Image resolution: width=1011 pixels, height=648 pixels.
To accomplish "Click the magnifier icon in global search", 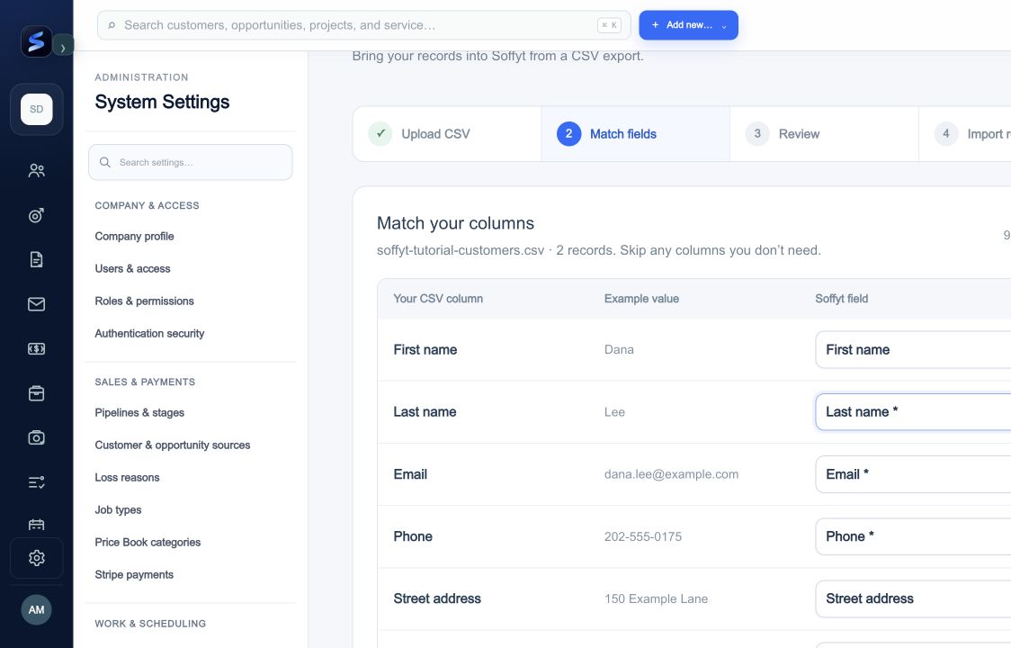I will coord(112,25).
